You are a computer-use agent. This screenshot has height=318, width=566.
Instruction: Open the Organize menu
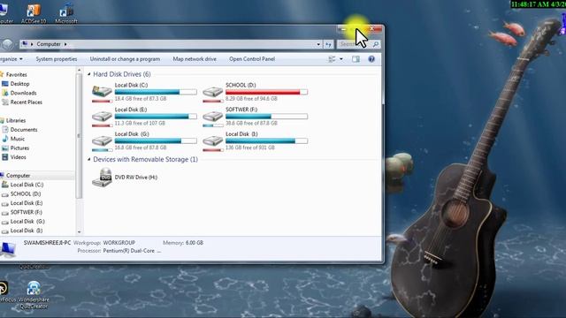point(11,59)
